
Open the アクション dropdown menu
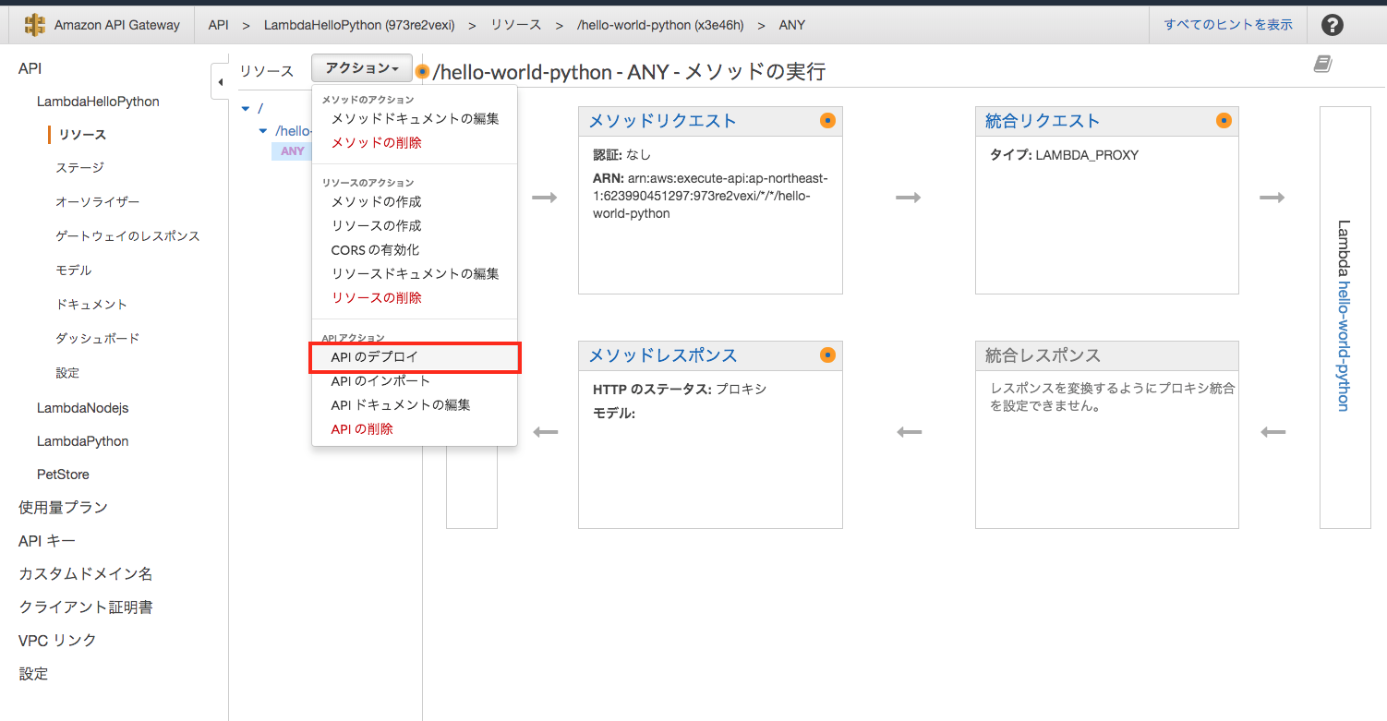click(361, 67)
